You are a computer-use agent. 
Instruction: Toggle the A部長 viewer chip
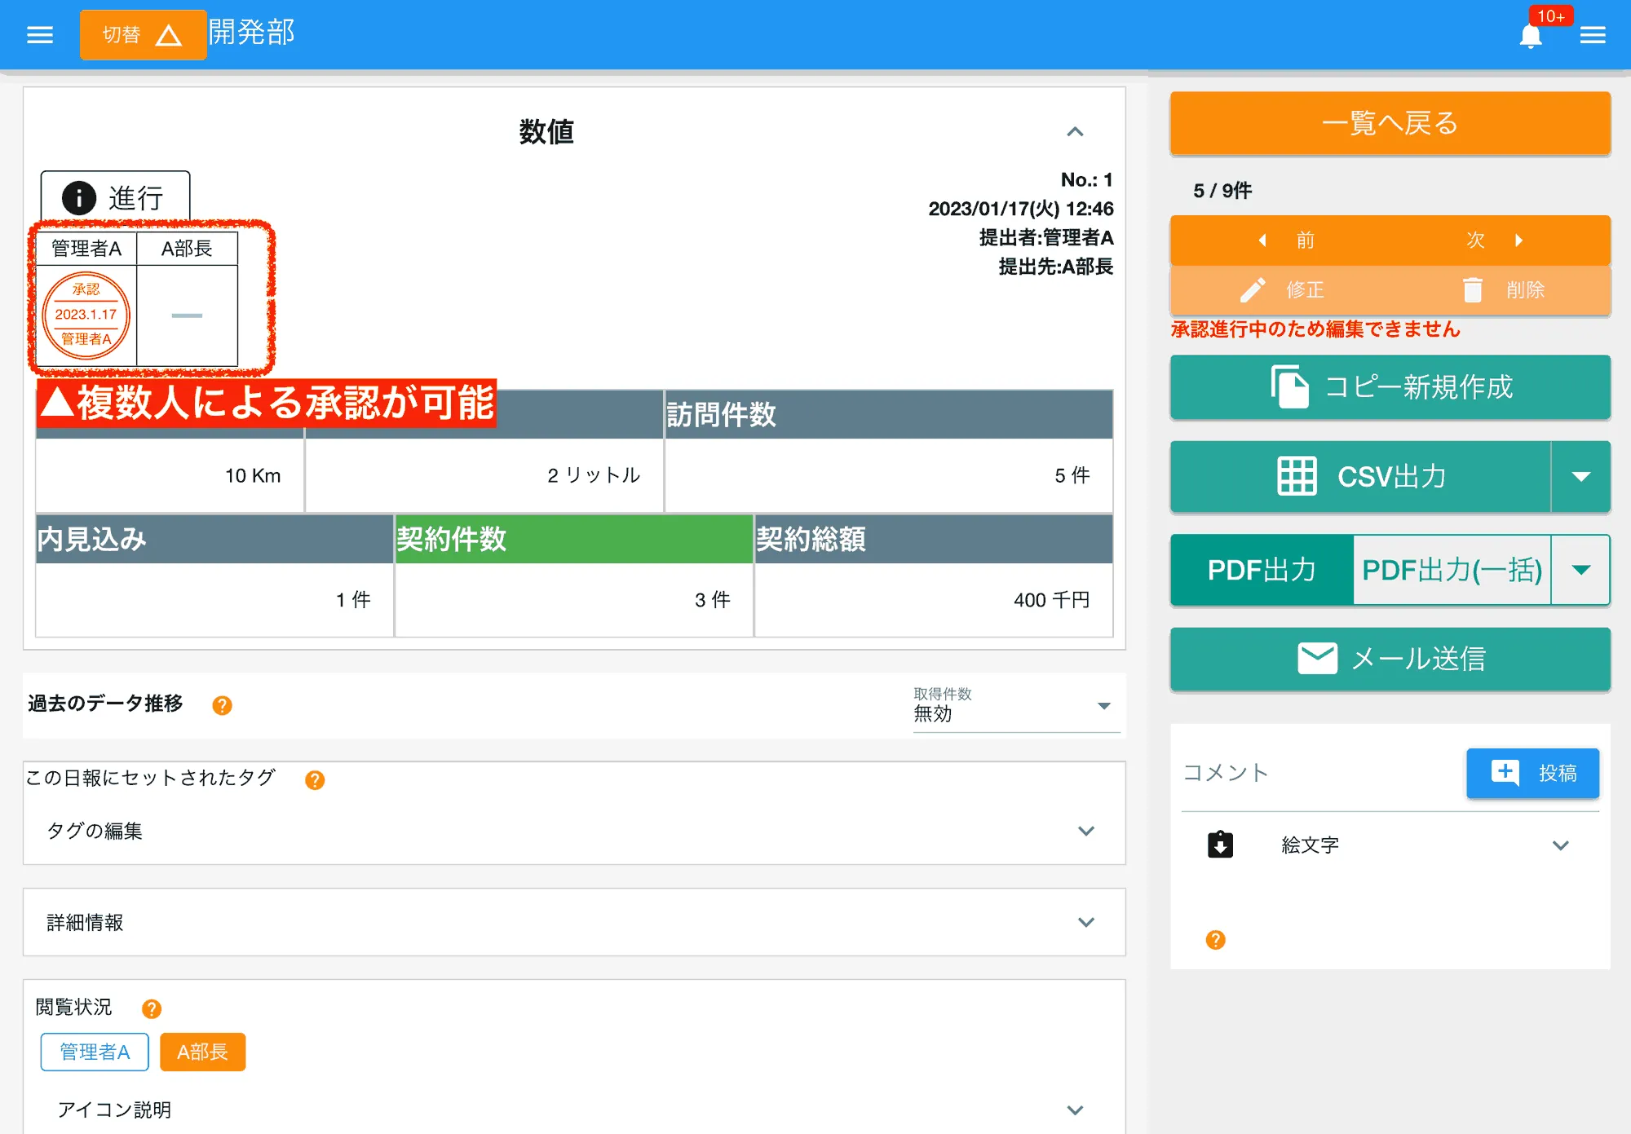202,1052
